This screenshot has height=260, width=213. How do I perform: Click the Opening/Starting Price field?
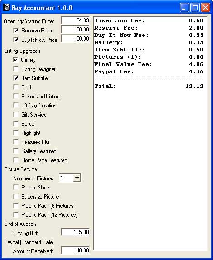point(75,20)
